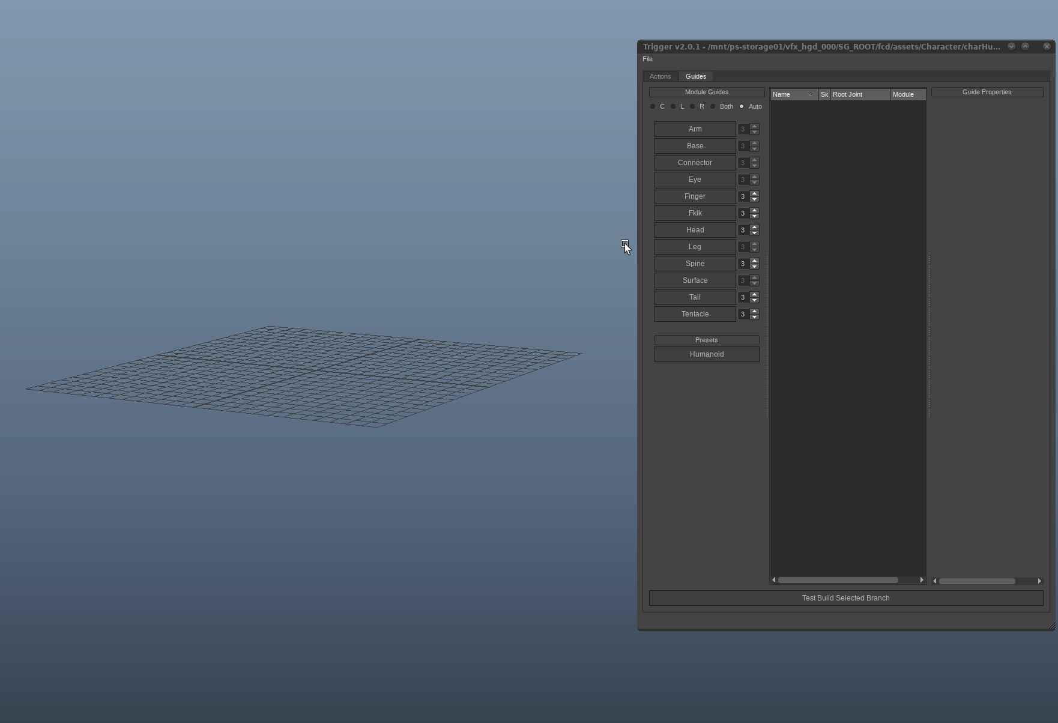Decrease the Finger segment count stepper
The image size is (1058, 723).
point(754,199)
